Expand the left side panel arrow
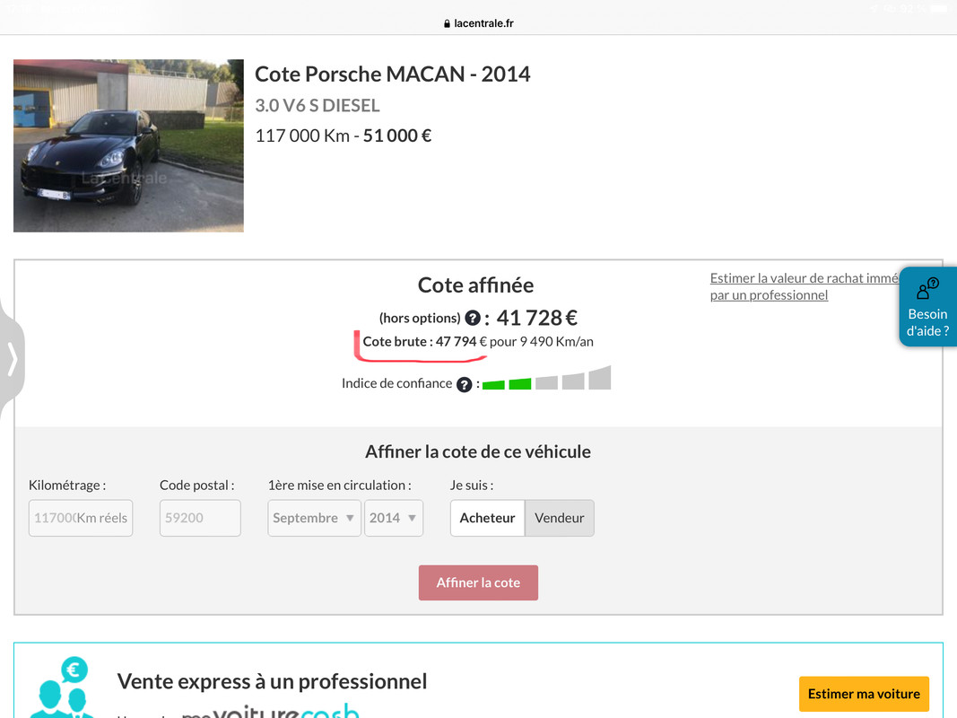 click(x=12, y=358)
